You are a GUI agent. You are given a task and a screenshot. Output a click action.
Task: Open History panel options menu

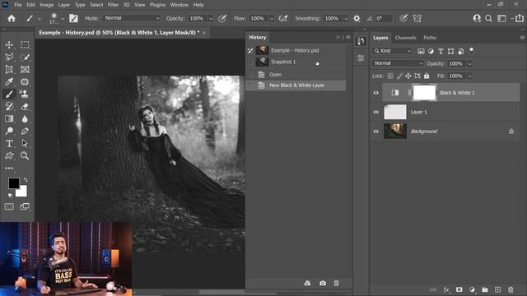click(x=348, y=37)
